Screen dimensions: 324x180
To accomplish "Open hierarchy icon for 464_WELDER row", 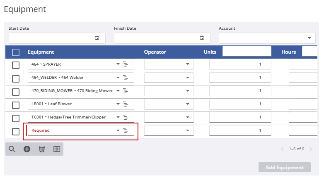I will (x=126, y=78).
